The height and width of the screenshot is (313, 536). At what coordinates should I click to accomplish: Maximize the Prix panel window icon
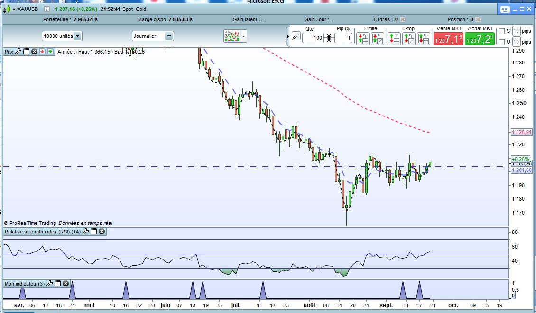point(26,52)
